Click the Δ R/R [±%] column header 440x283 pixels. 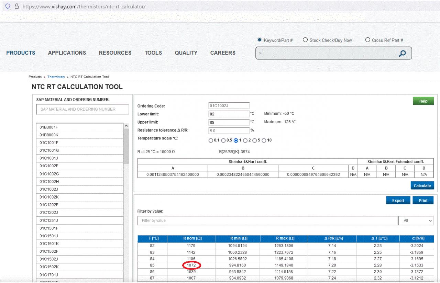pos(332,239)
